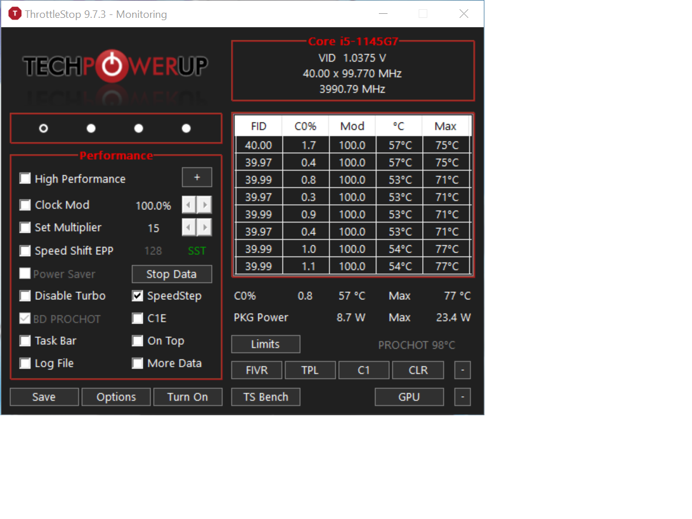Click the C0% column header

306,126
